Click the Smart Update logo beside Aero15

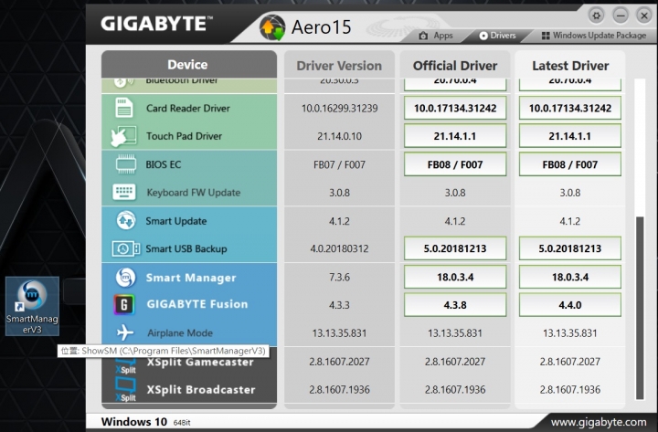click(x=272, y=27)
